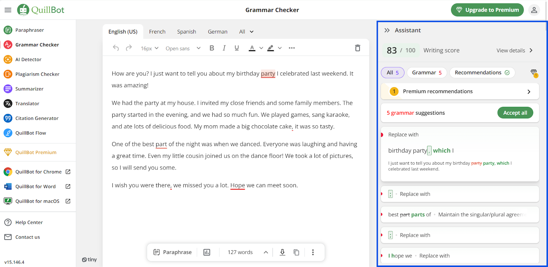
Task: Click the QuillBot logo
Action: (x=41, y=10)
